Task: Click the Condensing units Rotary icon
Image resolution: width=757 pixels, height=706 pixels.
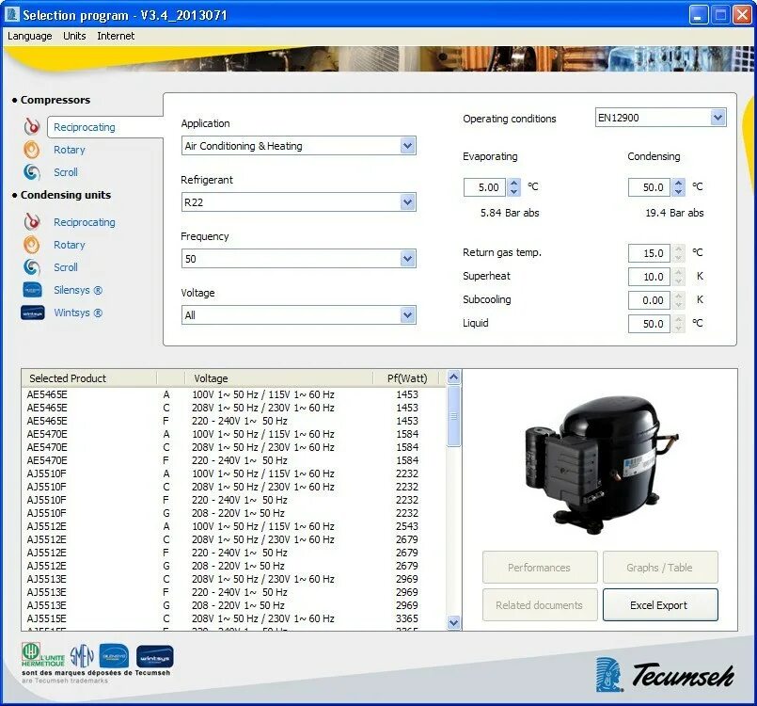Action: [32, 245]
